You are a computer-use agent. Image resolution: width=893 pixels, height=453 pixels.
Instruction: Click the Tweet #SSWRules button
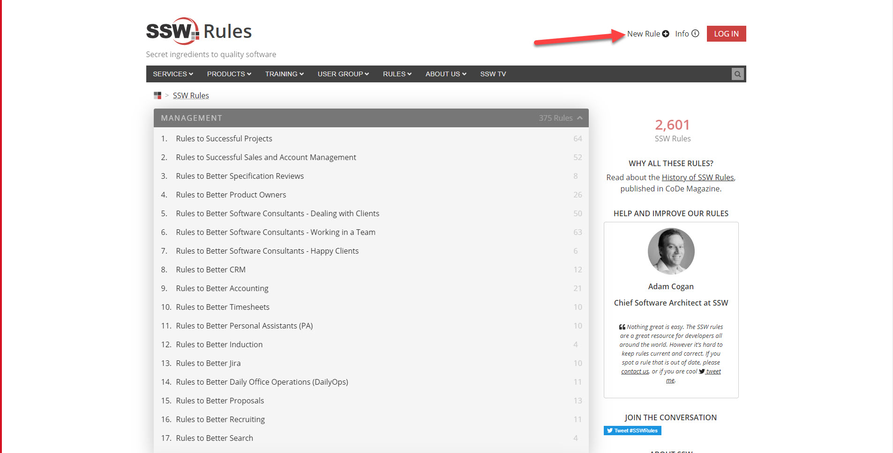coord(632,431)
